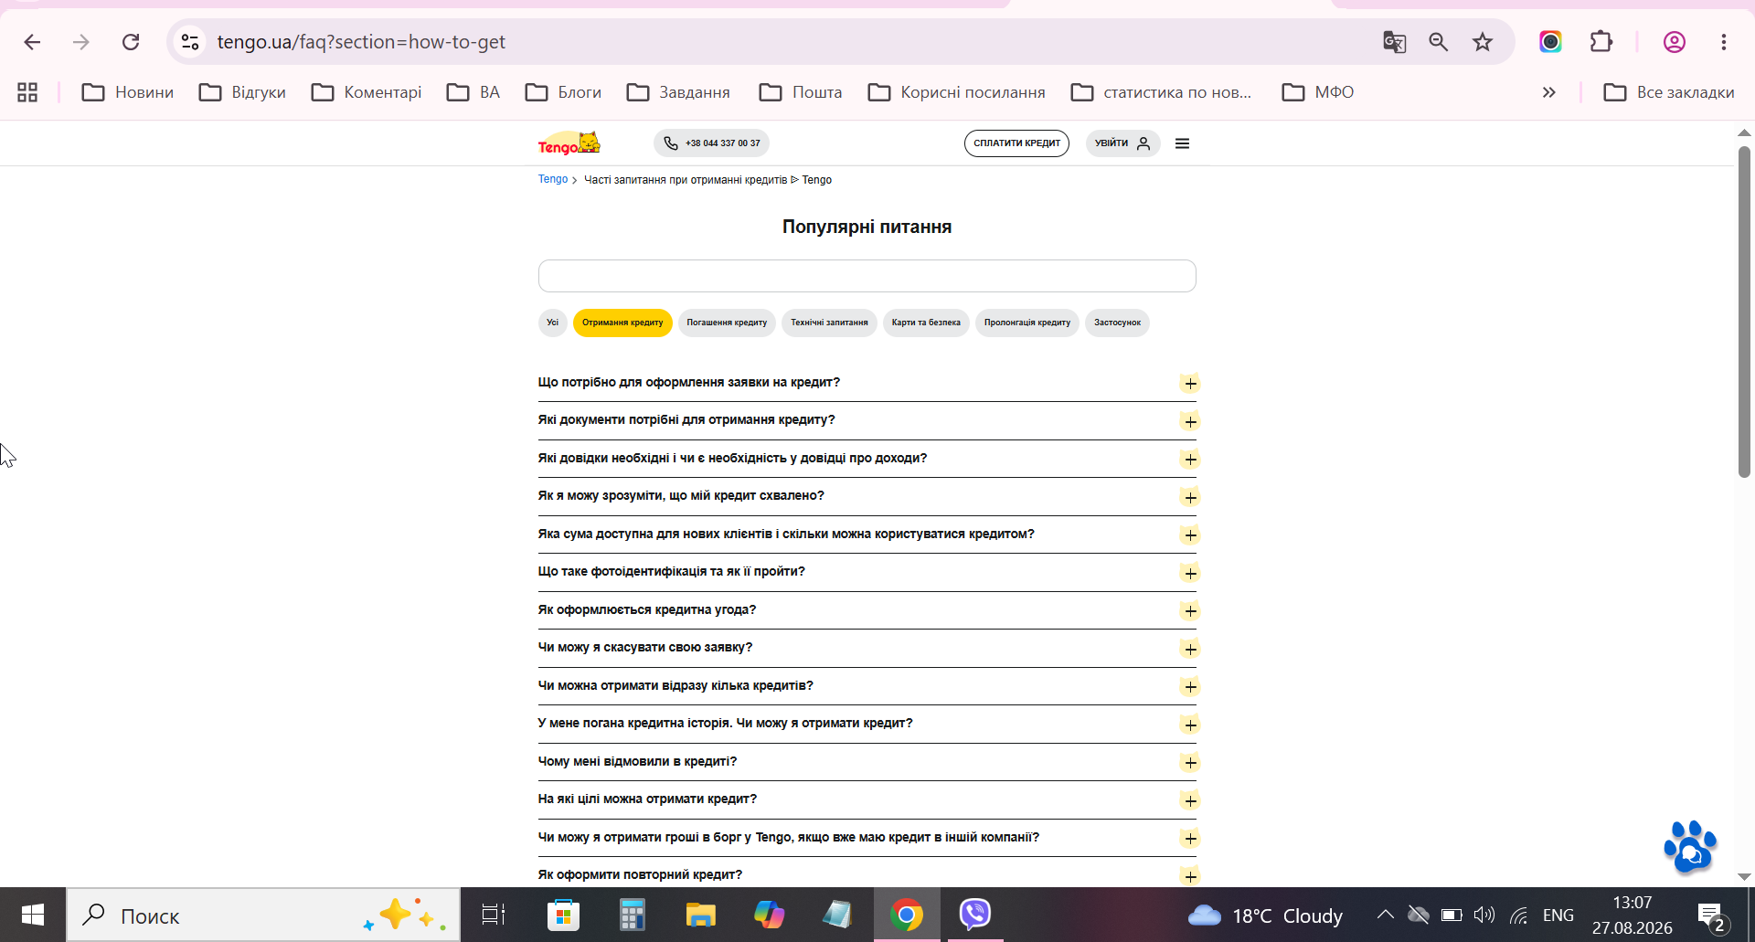Expand 'відразу кілька кредитів' plus icon
This screenshot has height=942, width=1755.
click(1189, 687)
